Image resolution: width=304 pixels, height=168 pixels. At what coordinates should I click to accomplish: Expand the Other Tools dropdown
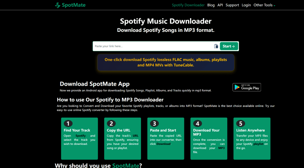point(264,5)
